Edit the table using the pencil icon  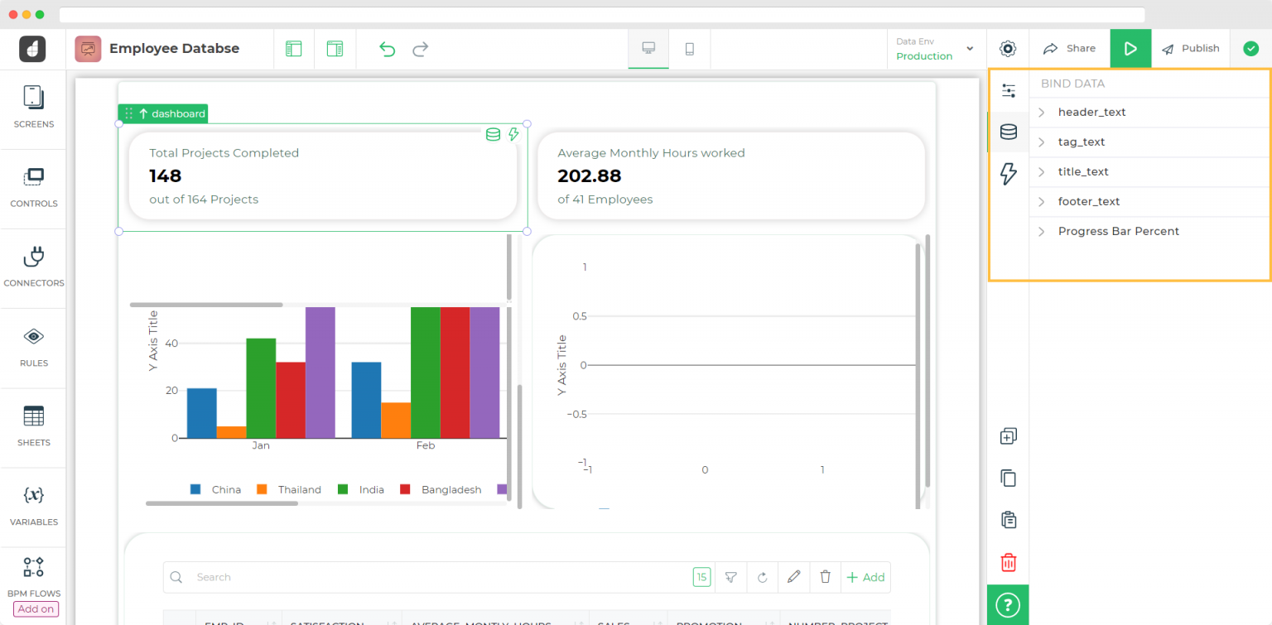click(793, 577)
